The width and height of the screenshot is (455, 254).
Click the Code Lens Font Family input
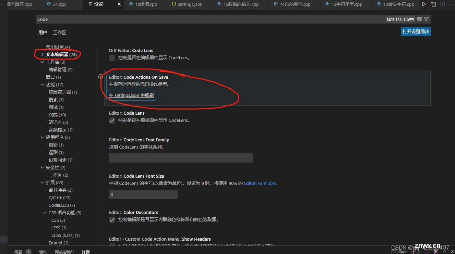click(x=181, y=158)
